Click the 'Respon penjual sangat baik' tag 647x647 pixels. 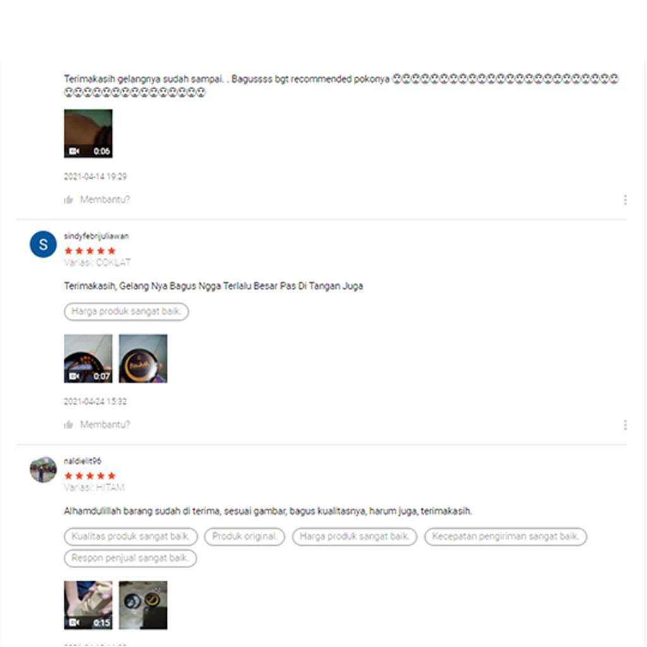130,559
